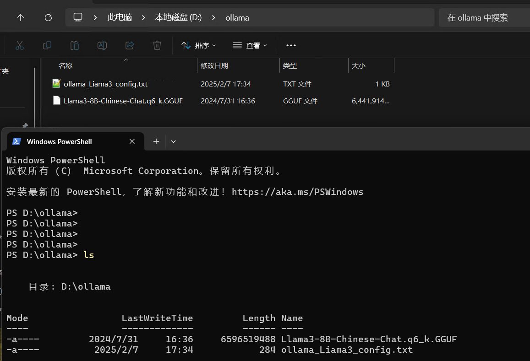Close the Windows PowerShell tab
530x361 pixels.
(x=132, y=142)
